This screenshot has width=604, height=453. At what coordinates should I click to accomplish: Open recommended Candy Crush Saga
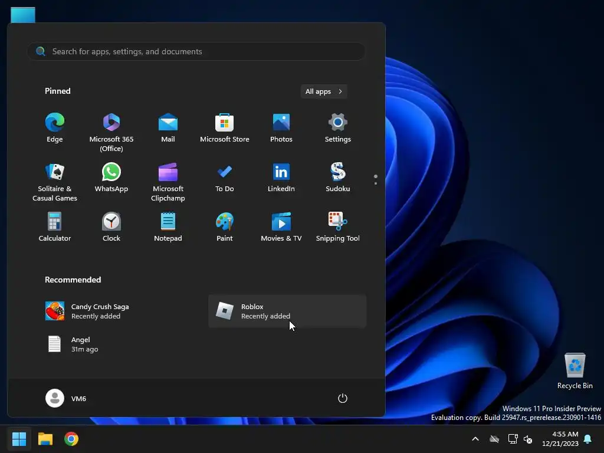tap(117, 311)
